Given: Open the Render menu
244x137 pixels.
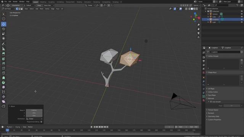Looking at the screenshot, I should click(15, 2).
